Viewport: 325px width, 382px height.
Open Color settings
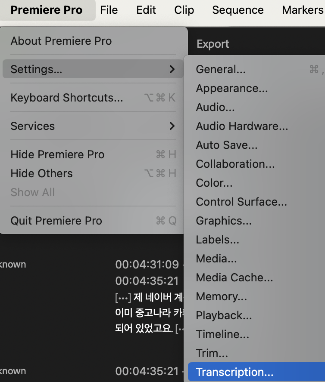pyautogui.click(x=256, y=183)
